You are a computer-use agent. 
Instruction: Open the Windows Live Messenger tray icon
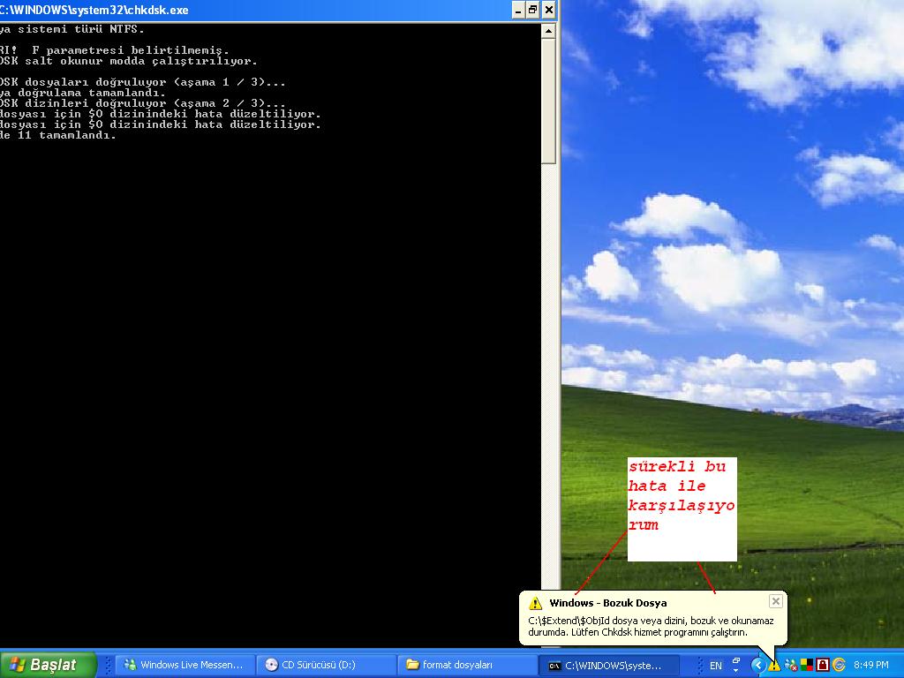click(x=789, y=664)
